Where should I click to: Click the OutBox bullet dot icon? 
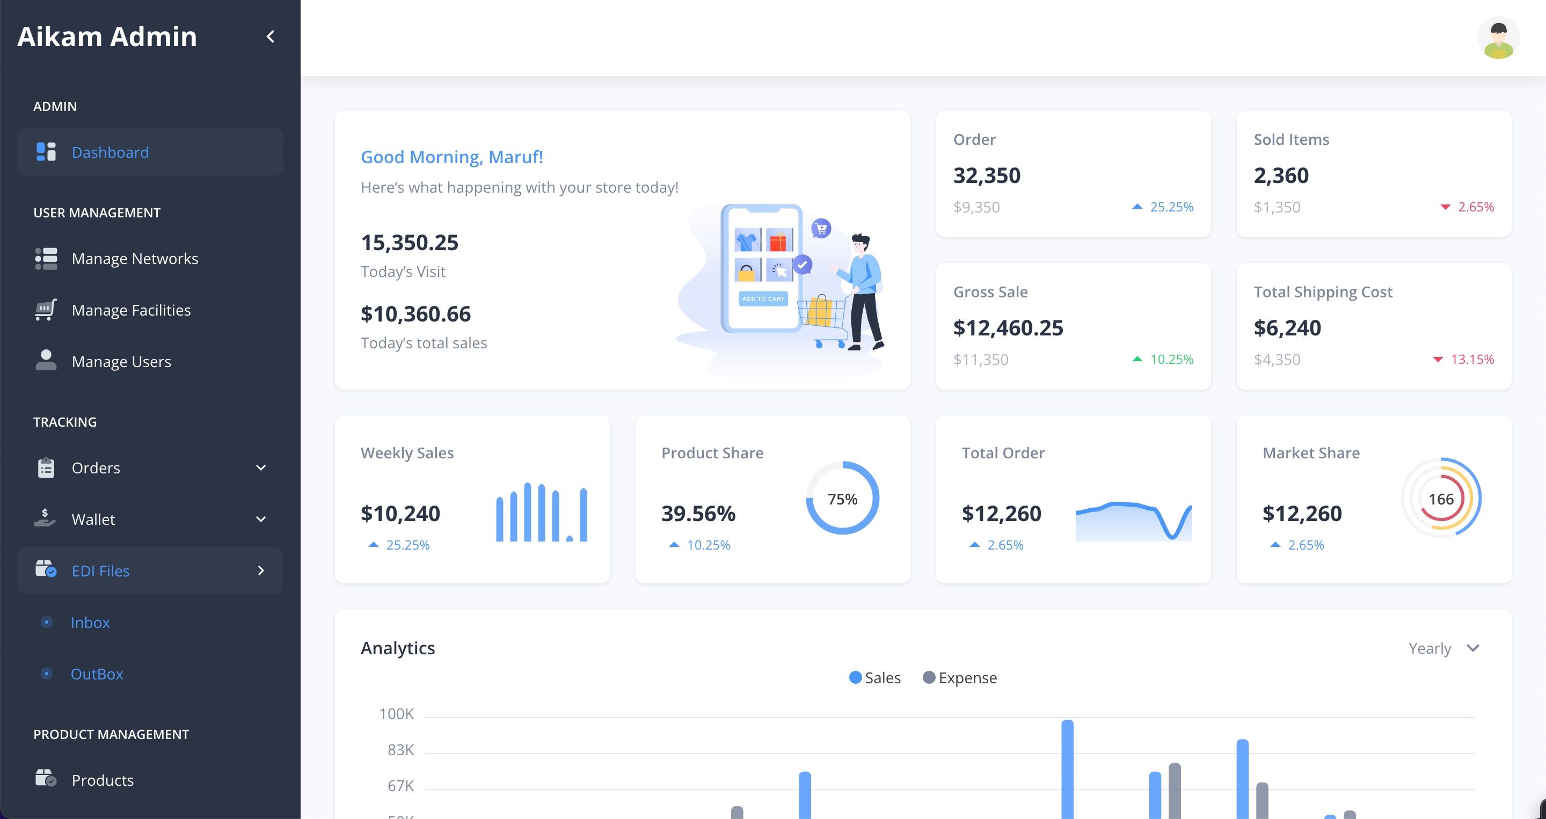(46, 674)
